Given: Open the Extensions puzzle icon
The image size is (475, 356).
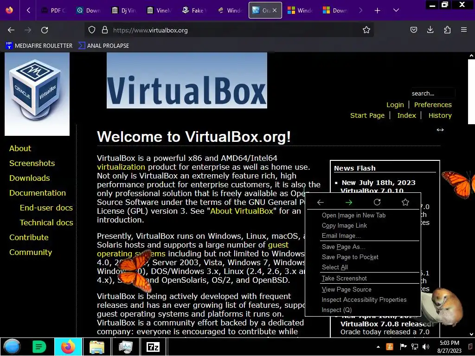Looking at the screenshot, I should pyautogui.click(x=447, y=30).
